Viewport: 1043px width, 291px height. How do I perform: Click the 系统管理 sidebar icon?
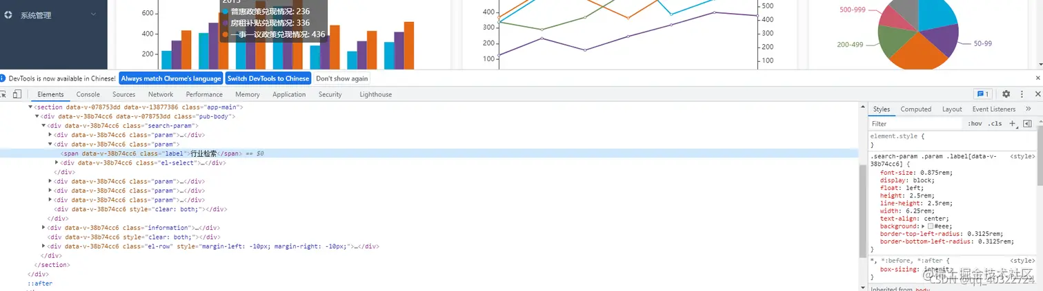pos(8,14)
